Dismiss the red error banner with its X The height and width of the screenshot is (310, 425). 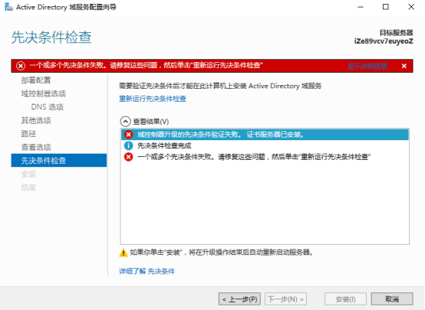[404, 66]
